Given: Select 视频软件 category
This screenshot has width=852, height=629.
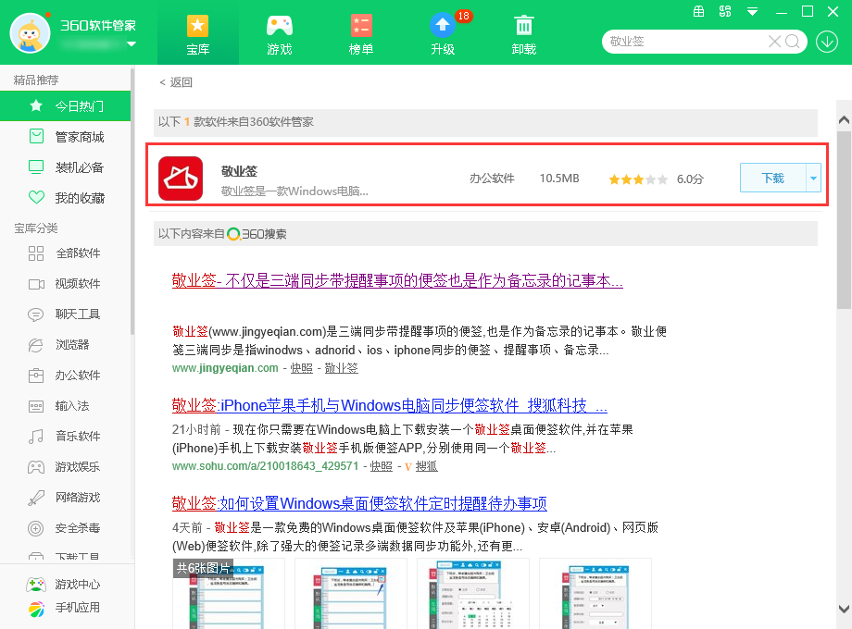Looking at the screenshot, I should pyautogui.click(x=65, y=283).
